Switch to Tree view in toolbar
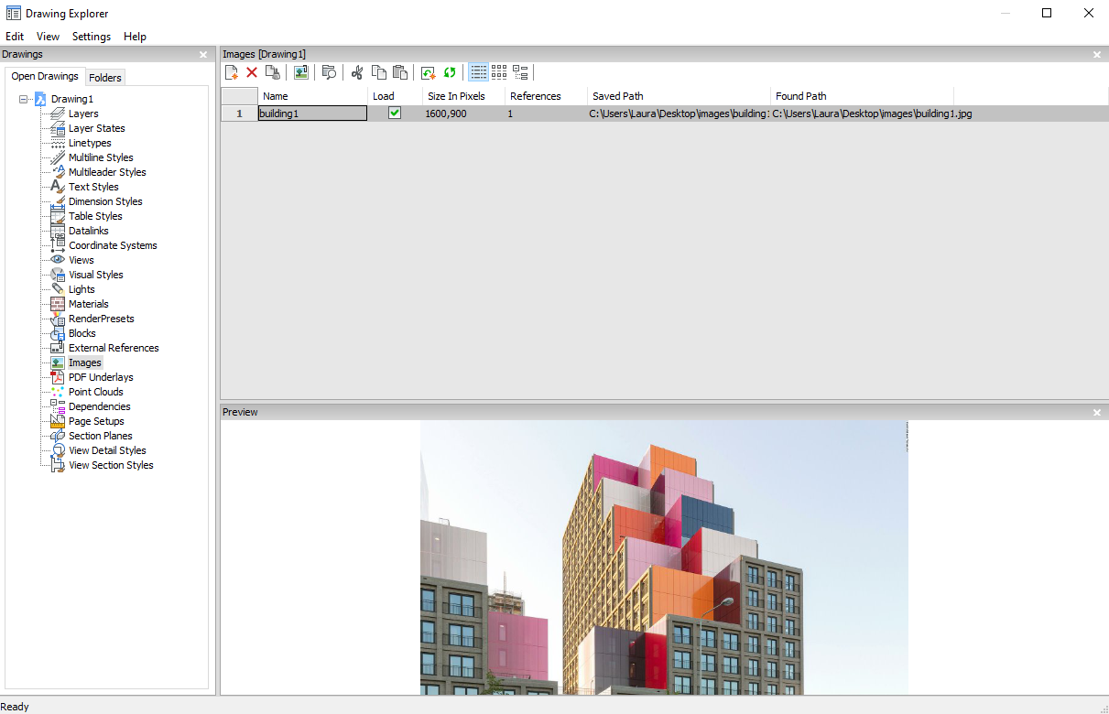Viewport: 1109px width, 714px height. (x=520, y=72)
